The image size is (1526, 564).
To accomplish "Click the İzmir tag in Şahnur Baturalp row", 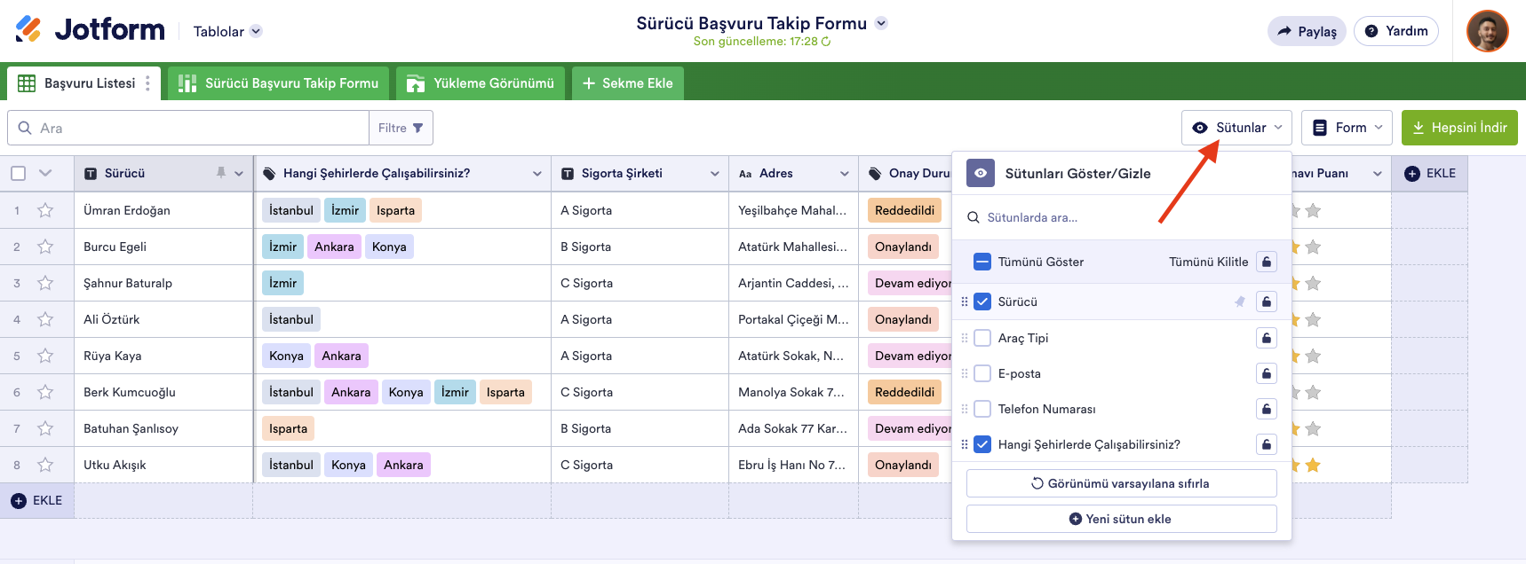I will coord(282,283).
